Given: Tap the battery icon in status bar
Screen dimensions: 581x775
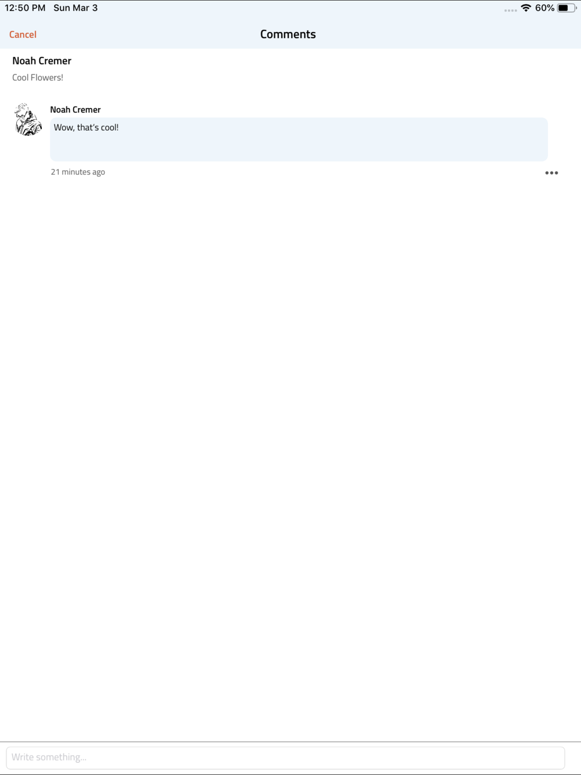Looking at the screenshot, I should pyautogui.click(x=566, y=8).
